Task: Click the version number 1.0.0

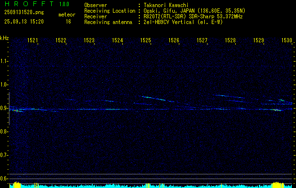Action: pos(64,4)
